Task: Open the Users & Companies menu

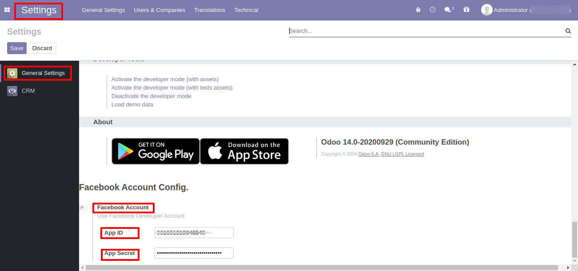Action: click(159, 10)
